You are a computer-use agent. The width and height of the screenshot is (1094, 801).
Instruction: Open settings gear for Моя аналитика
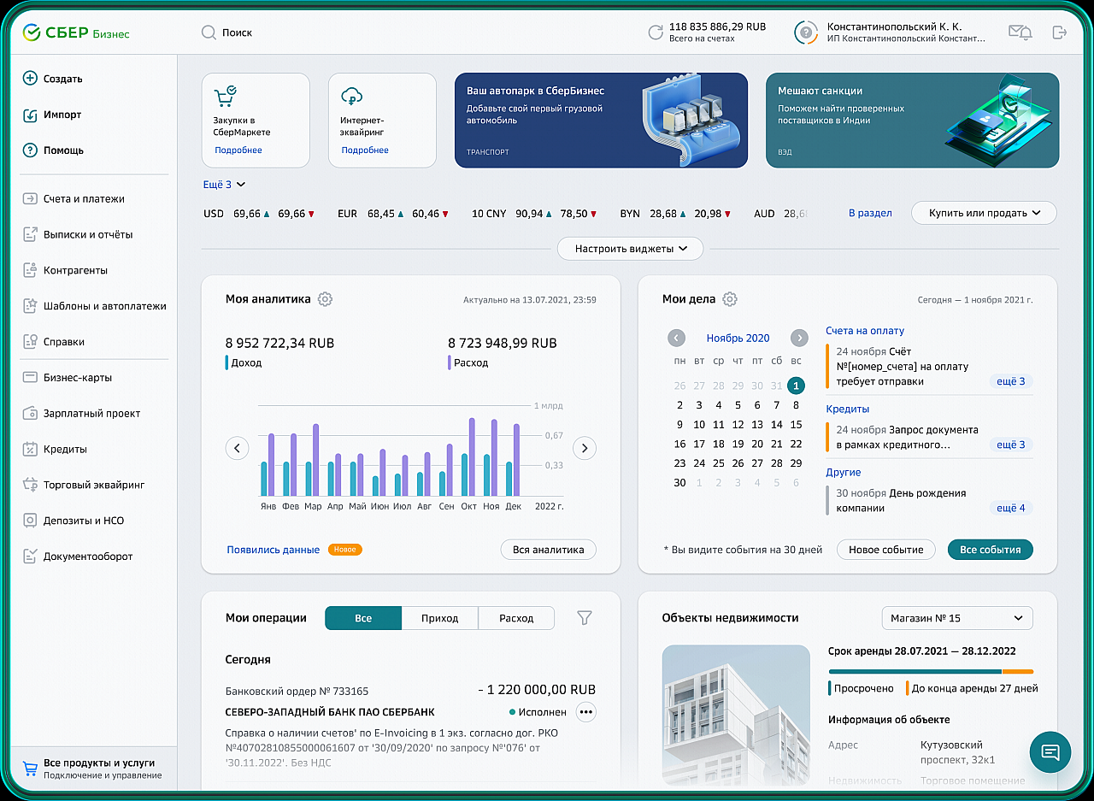pyautogui.click(x=325, y=299)
